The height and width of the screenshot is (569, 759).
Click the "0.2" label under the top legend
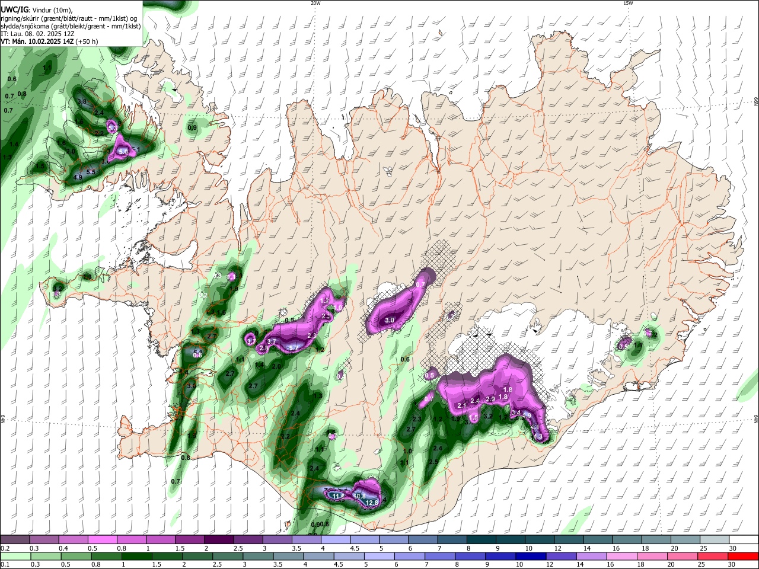[5, 548]
